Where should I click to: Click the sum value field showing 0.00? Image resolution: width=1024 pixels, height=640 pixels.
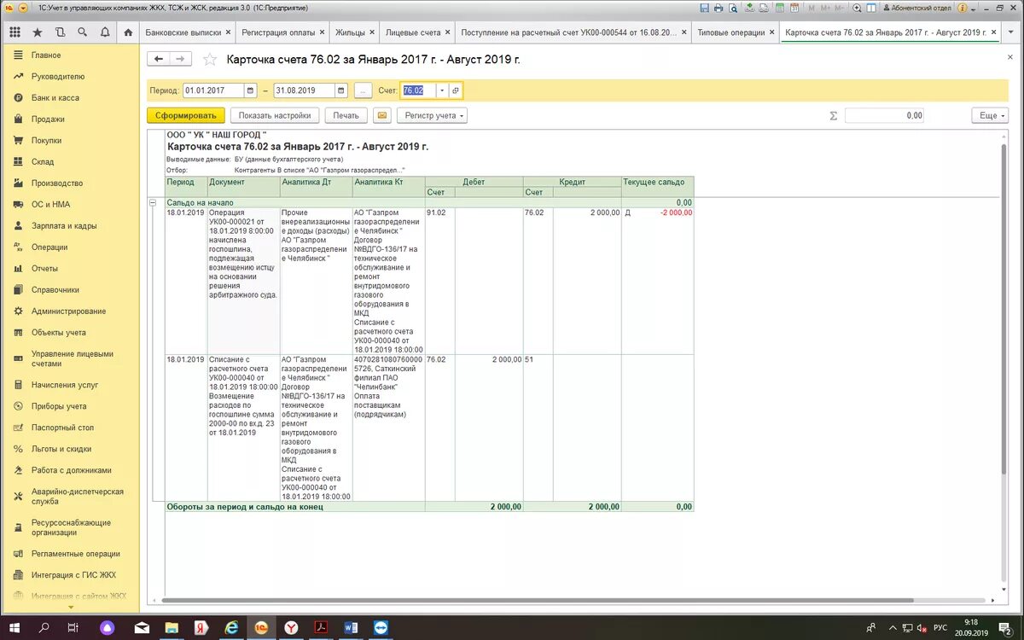[x=886, y=115]
